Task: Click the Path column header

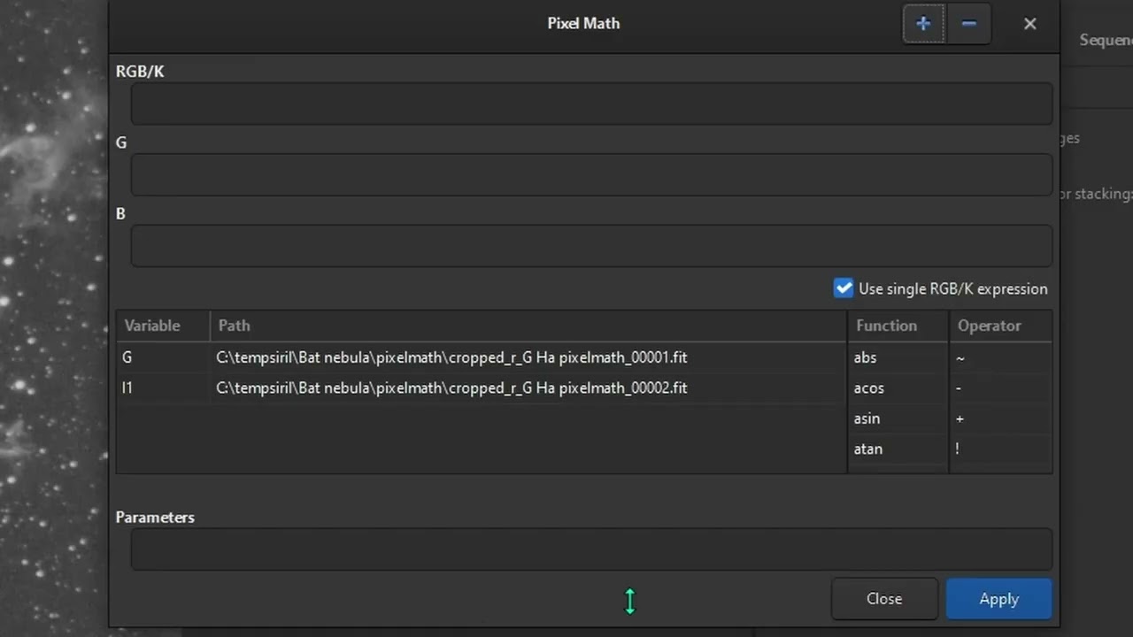Action: pyautogui.click(x=528, y=326)
